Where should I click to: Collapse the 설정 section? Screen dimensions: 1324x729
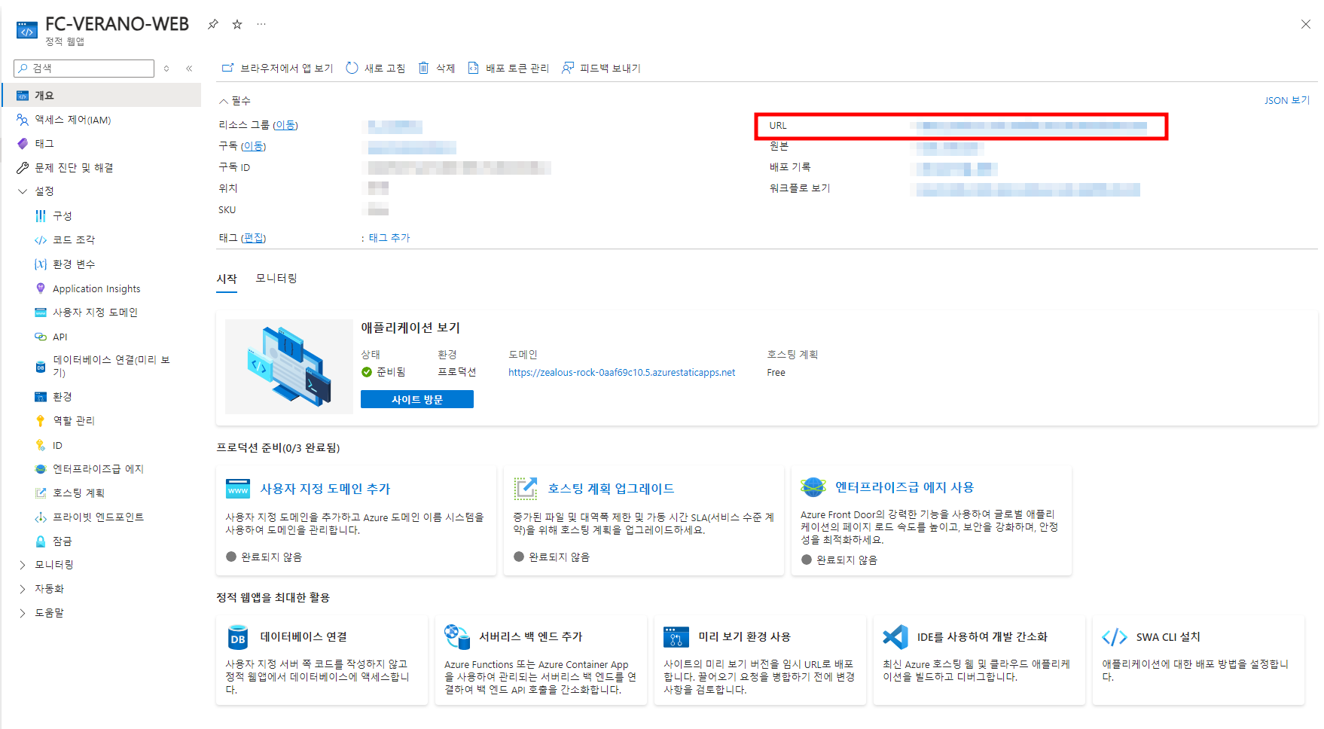pos(23,191)
